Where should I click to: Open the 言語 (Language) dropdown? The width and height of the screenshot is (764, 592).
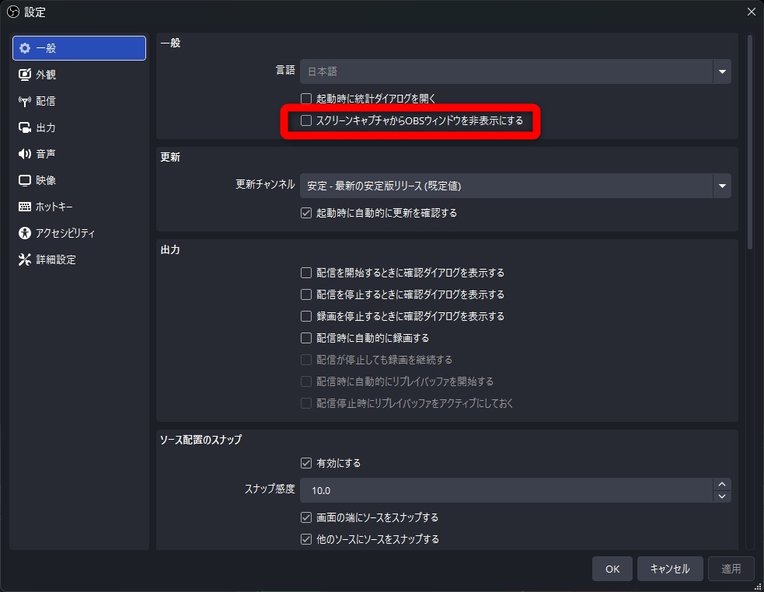tap(720, 71)
